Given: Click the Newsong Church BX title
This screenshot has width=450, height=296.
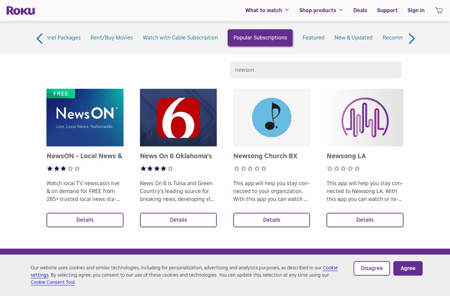Looking at the screenshot, I should point(265,156).
